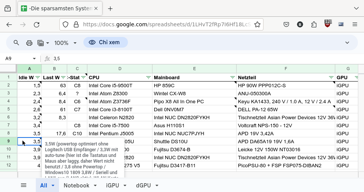Open the filter views table icon
The image size is (364, 192).
[41, 43]
